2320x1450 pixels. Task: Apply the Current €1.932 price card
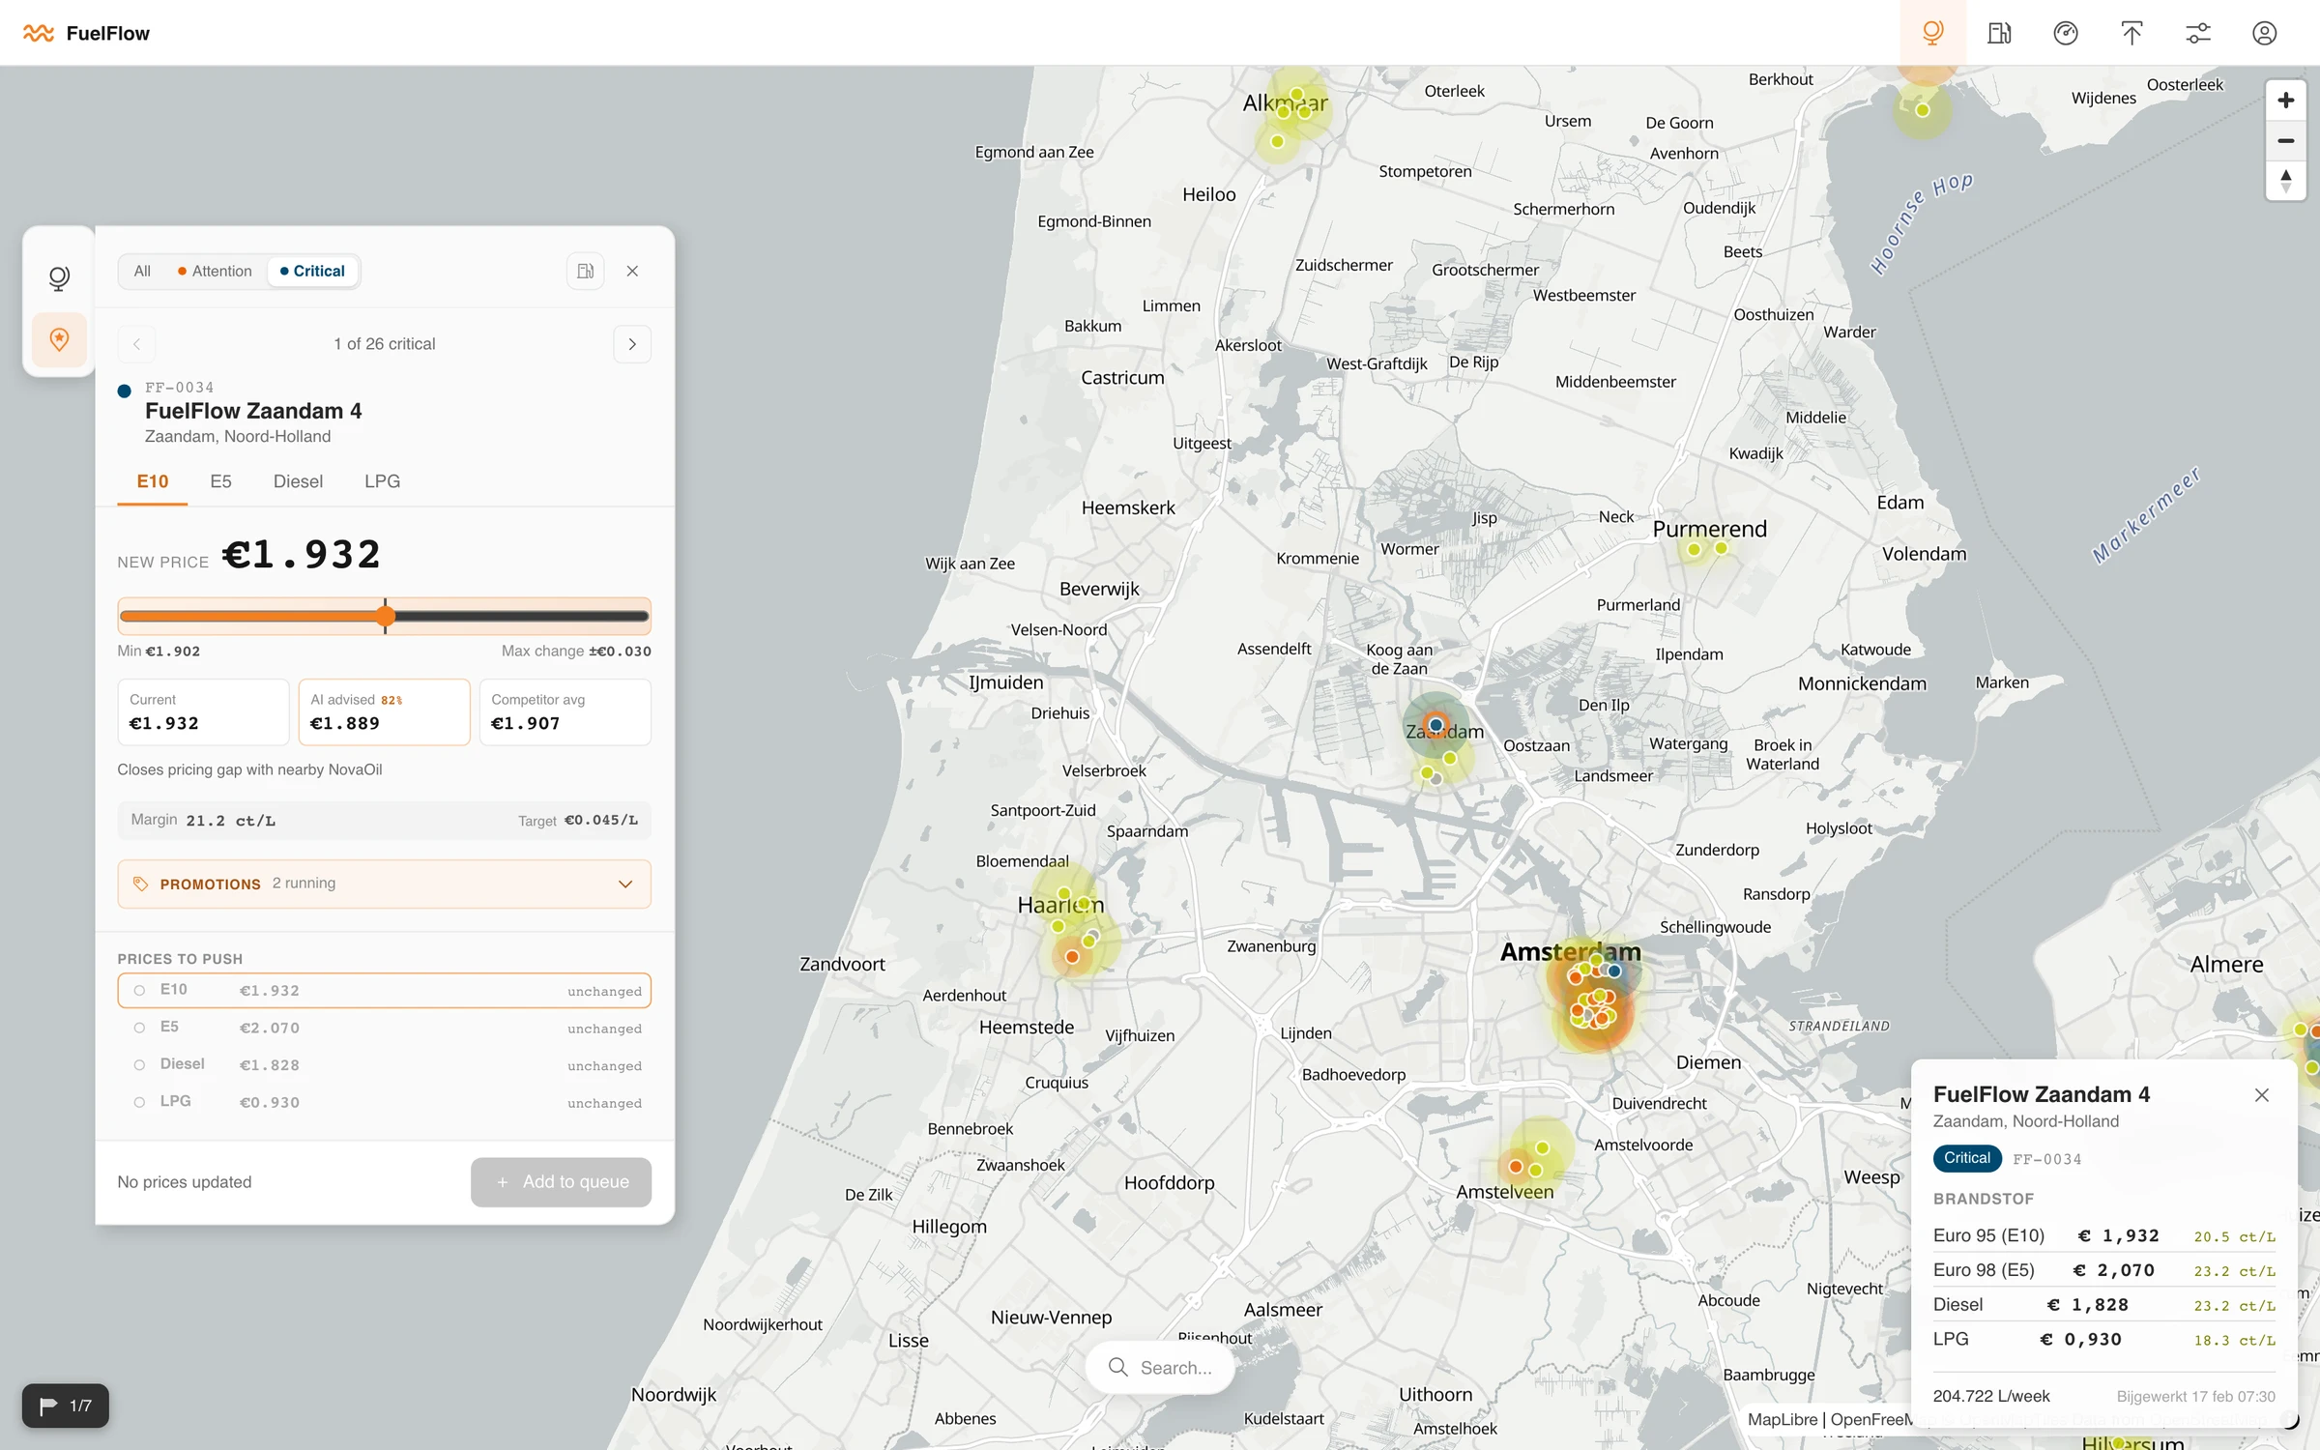pyautogui.click(x=203, y=712)
